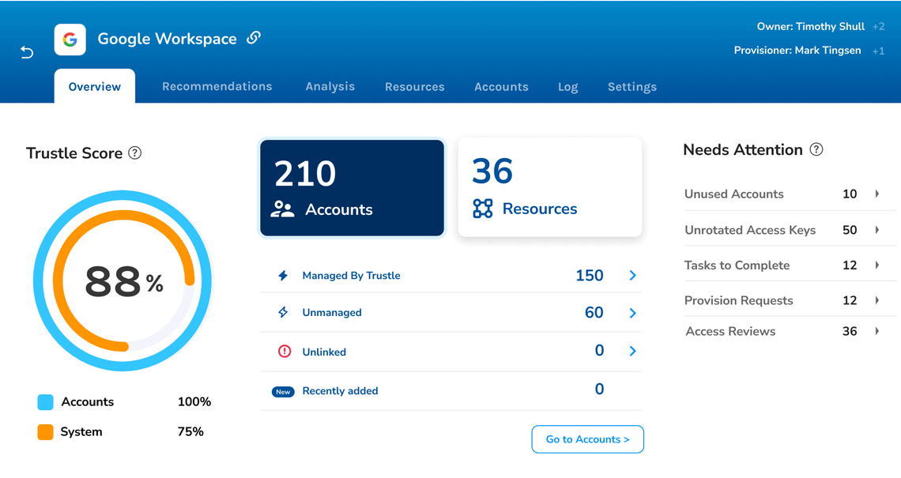Click the orange System legend swatch
The height and width of the screenshot is (478, 901).
(x=45, y=432)
